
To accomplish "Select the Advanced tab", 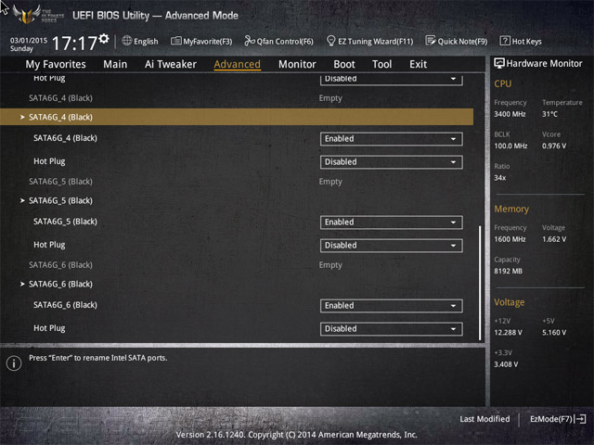I will coord(238,64).
